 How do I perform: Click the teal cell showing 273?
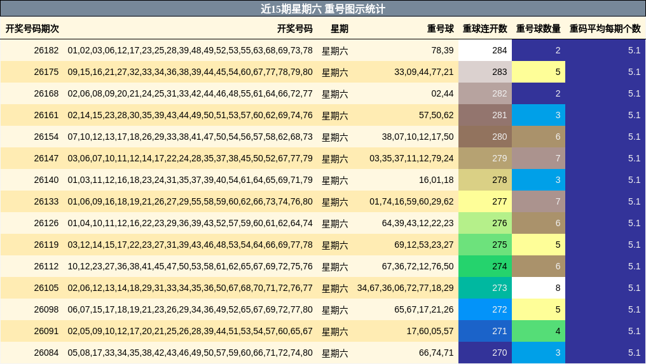485,288
